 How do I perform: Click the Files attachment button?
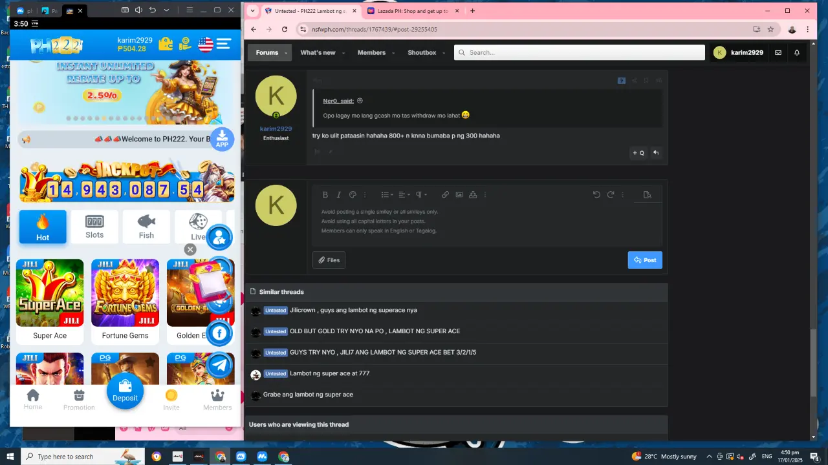329,260
